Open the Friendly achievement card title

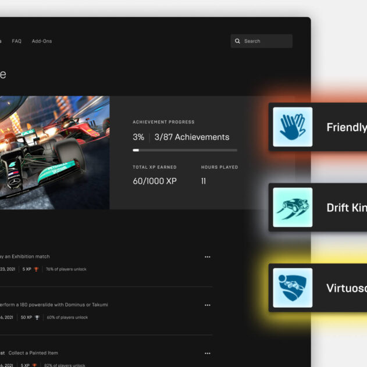pos(347,127)
